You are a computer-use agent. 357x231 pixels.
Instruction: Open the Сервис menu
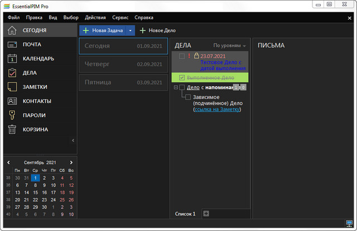(x=120, y=18)
